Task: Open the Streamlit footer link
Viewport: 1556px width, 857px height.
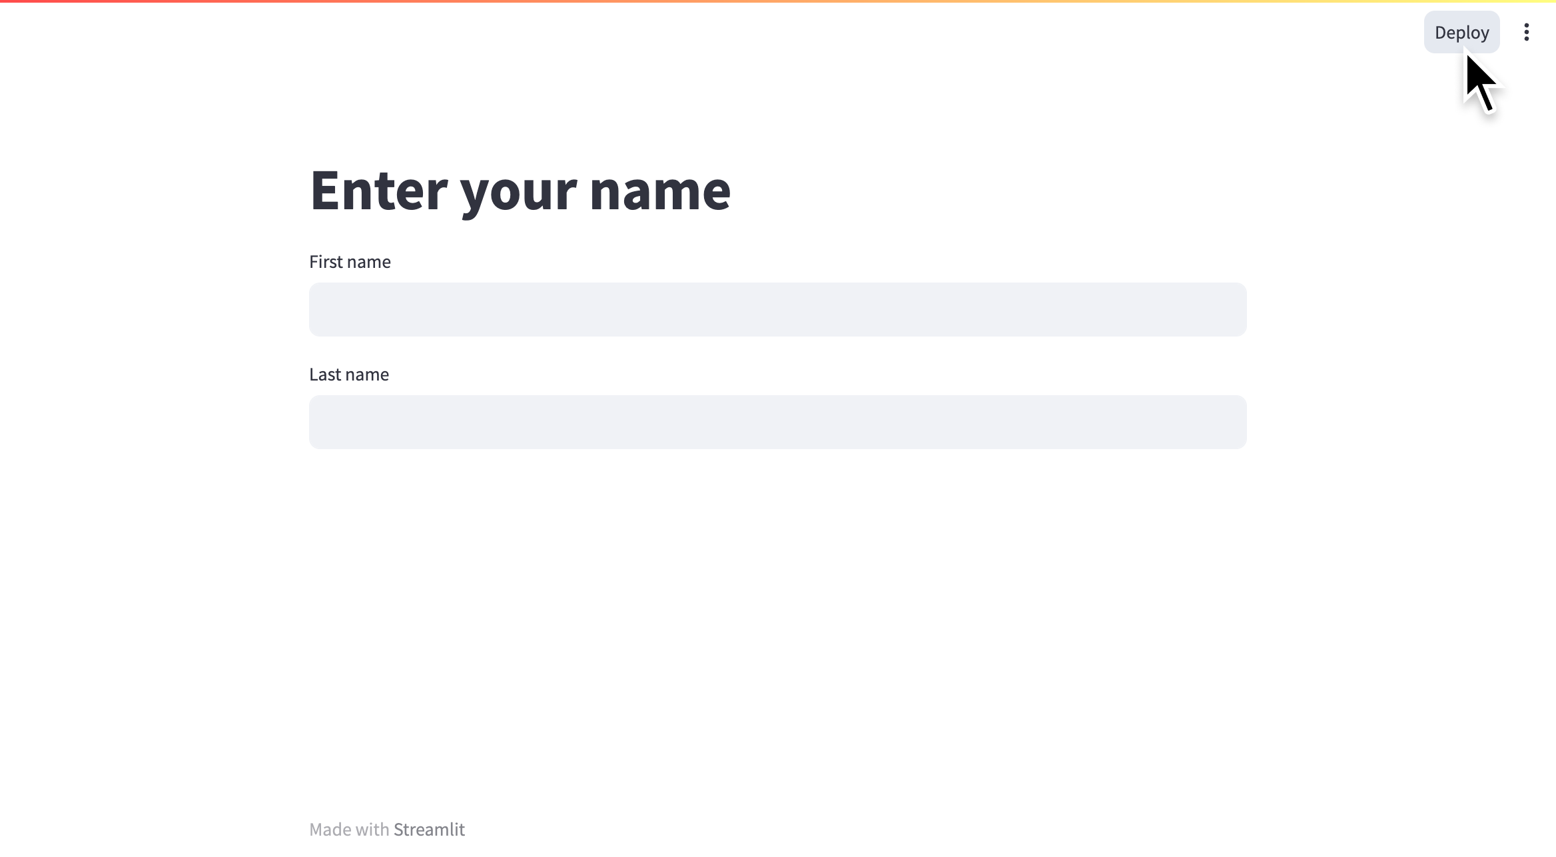Action: coord(429,830)
